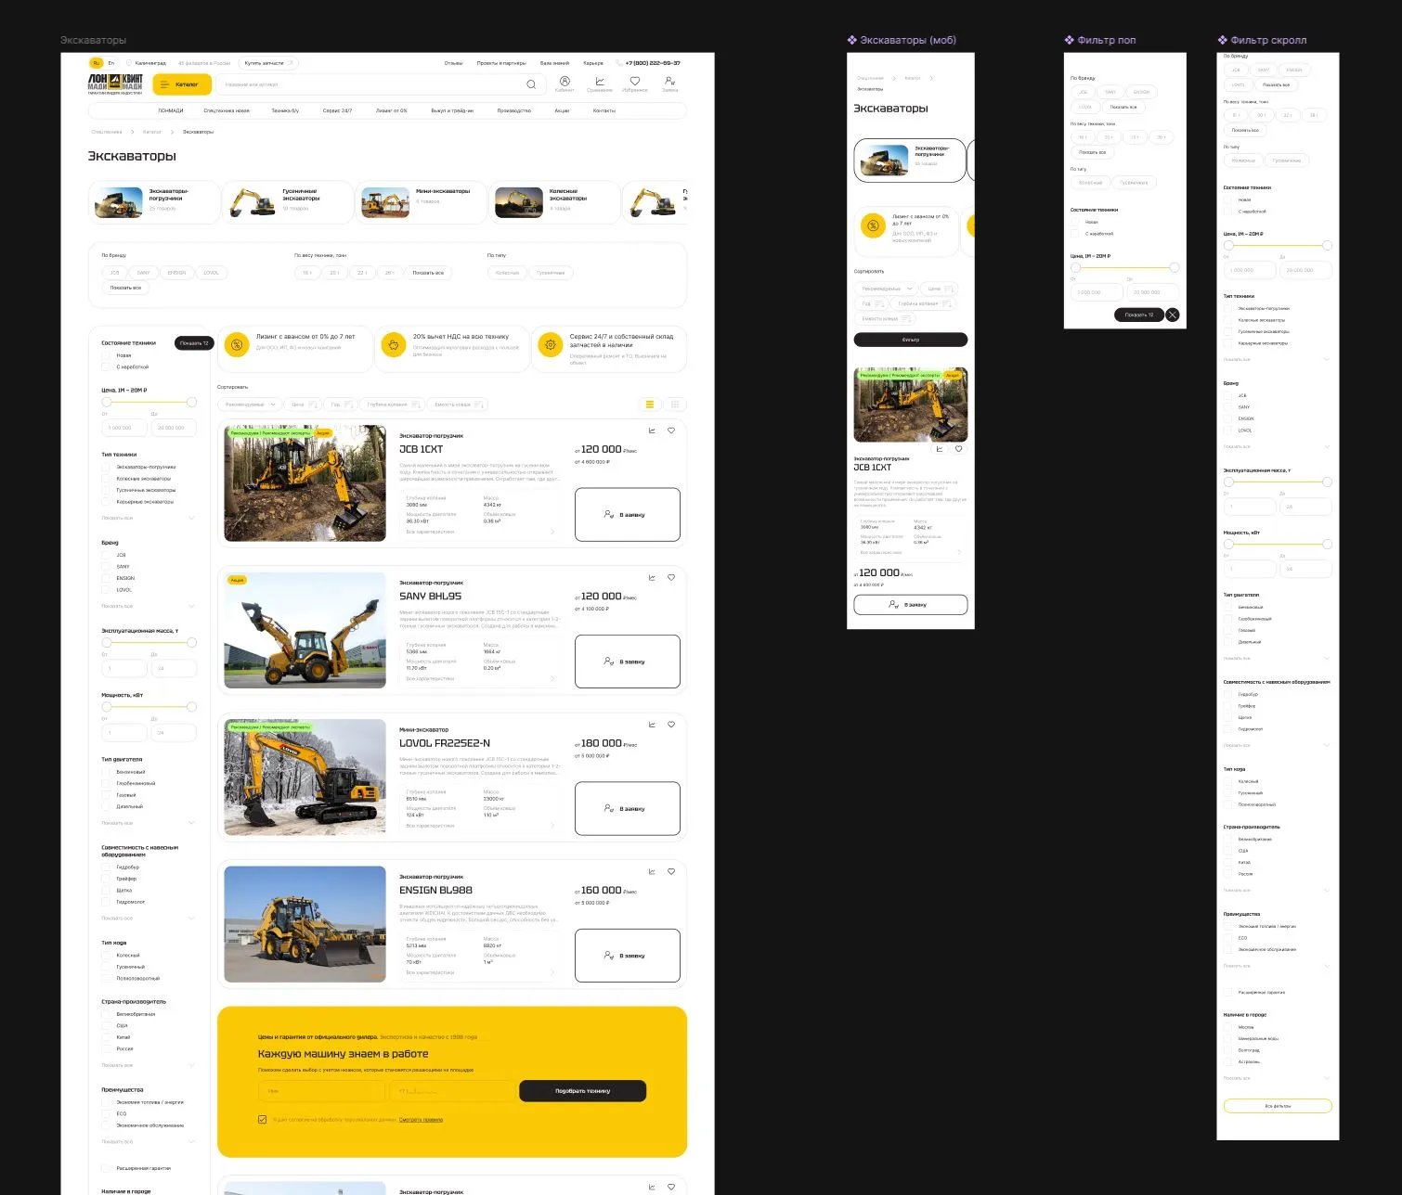Check Новая condition in desktop sidebar

point(106,355)
